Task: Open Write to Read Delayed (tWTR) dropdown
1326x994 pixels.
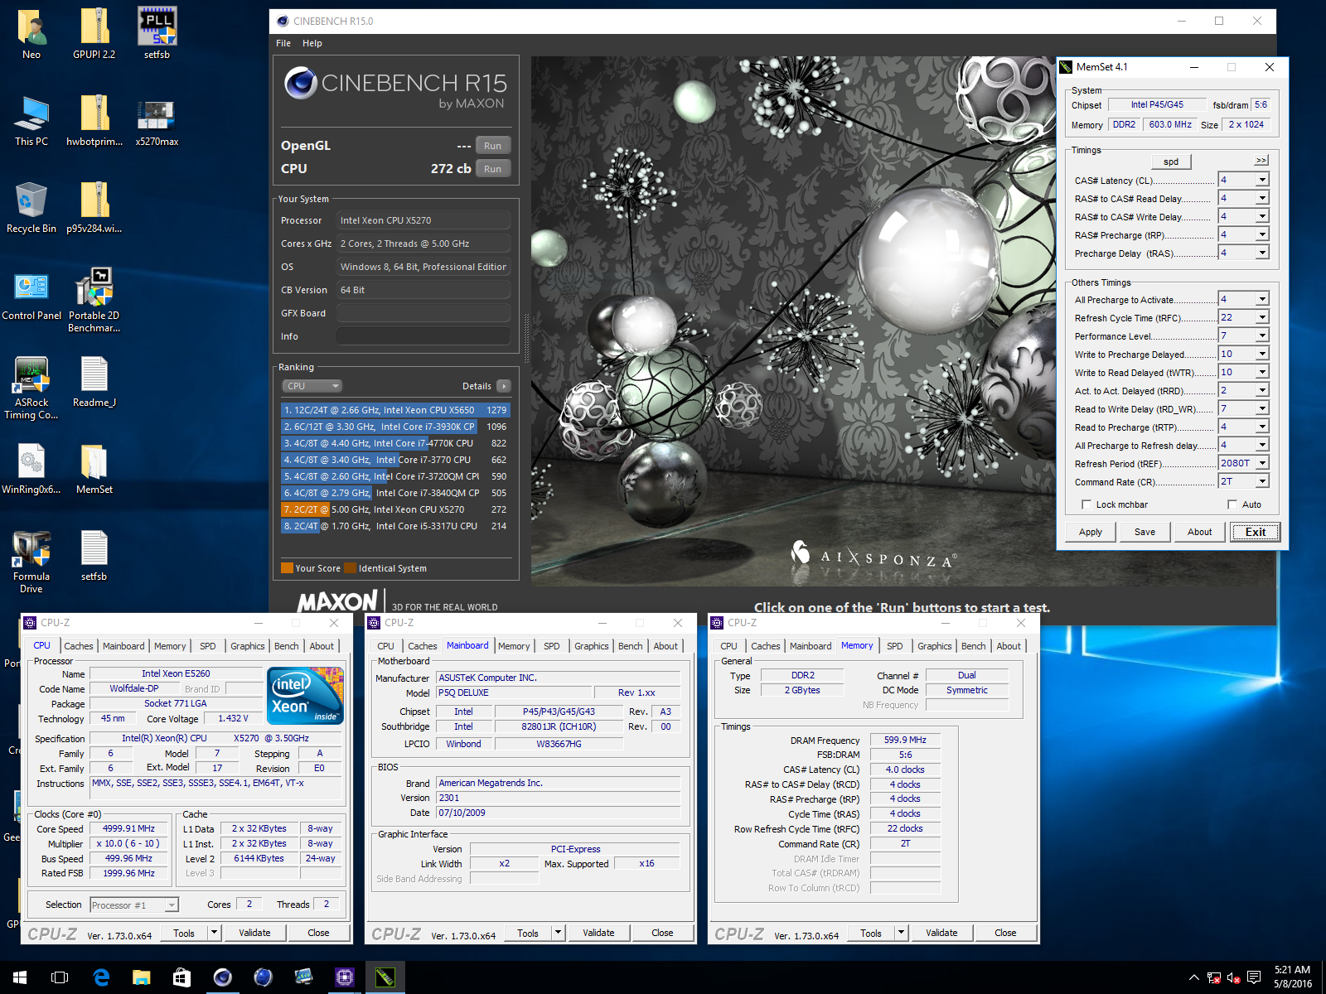Action: click(x=1262, y=372)
